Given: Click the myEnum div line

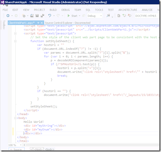Looking at the screenshot, I should 43,129.
